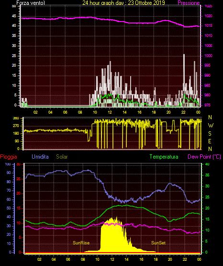Screen dimensions: 223x266
Task: Click the SunRise marker label
Action: pyautogui.click(x=81, y=243)
